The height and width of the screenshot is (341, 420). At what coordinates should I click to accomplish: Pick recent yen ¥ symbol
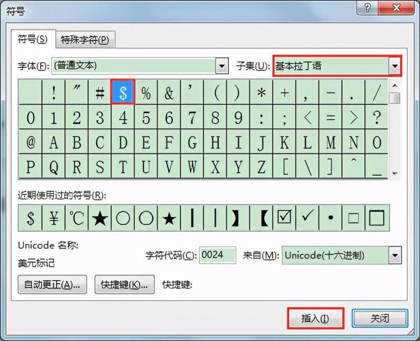tap(54, 218)
